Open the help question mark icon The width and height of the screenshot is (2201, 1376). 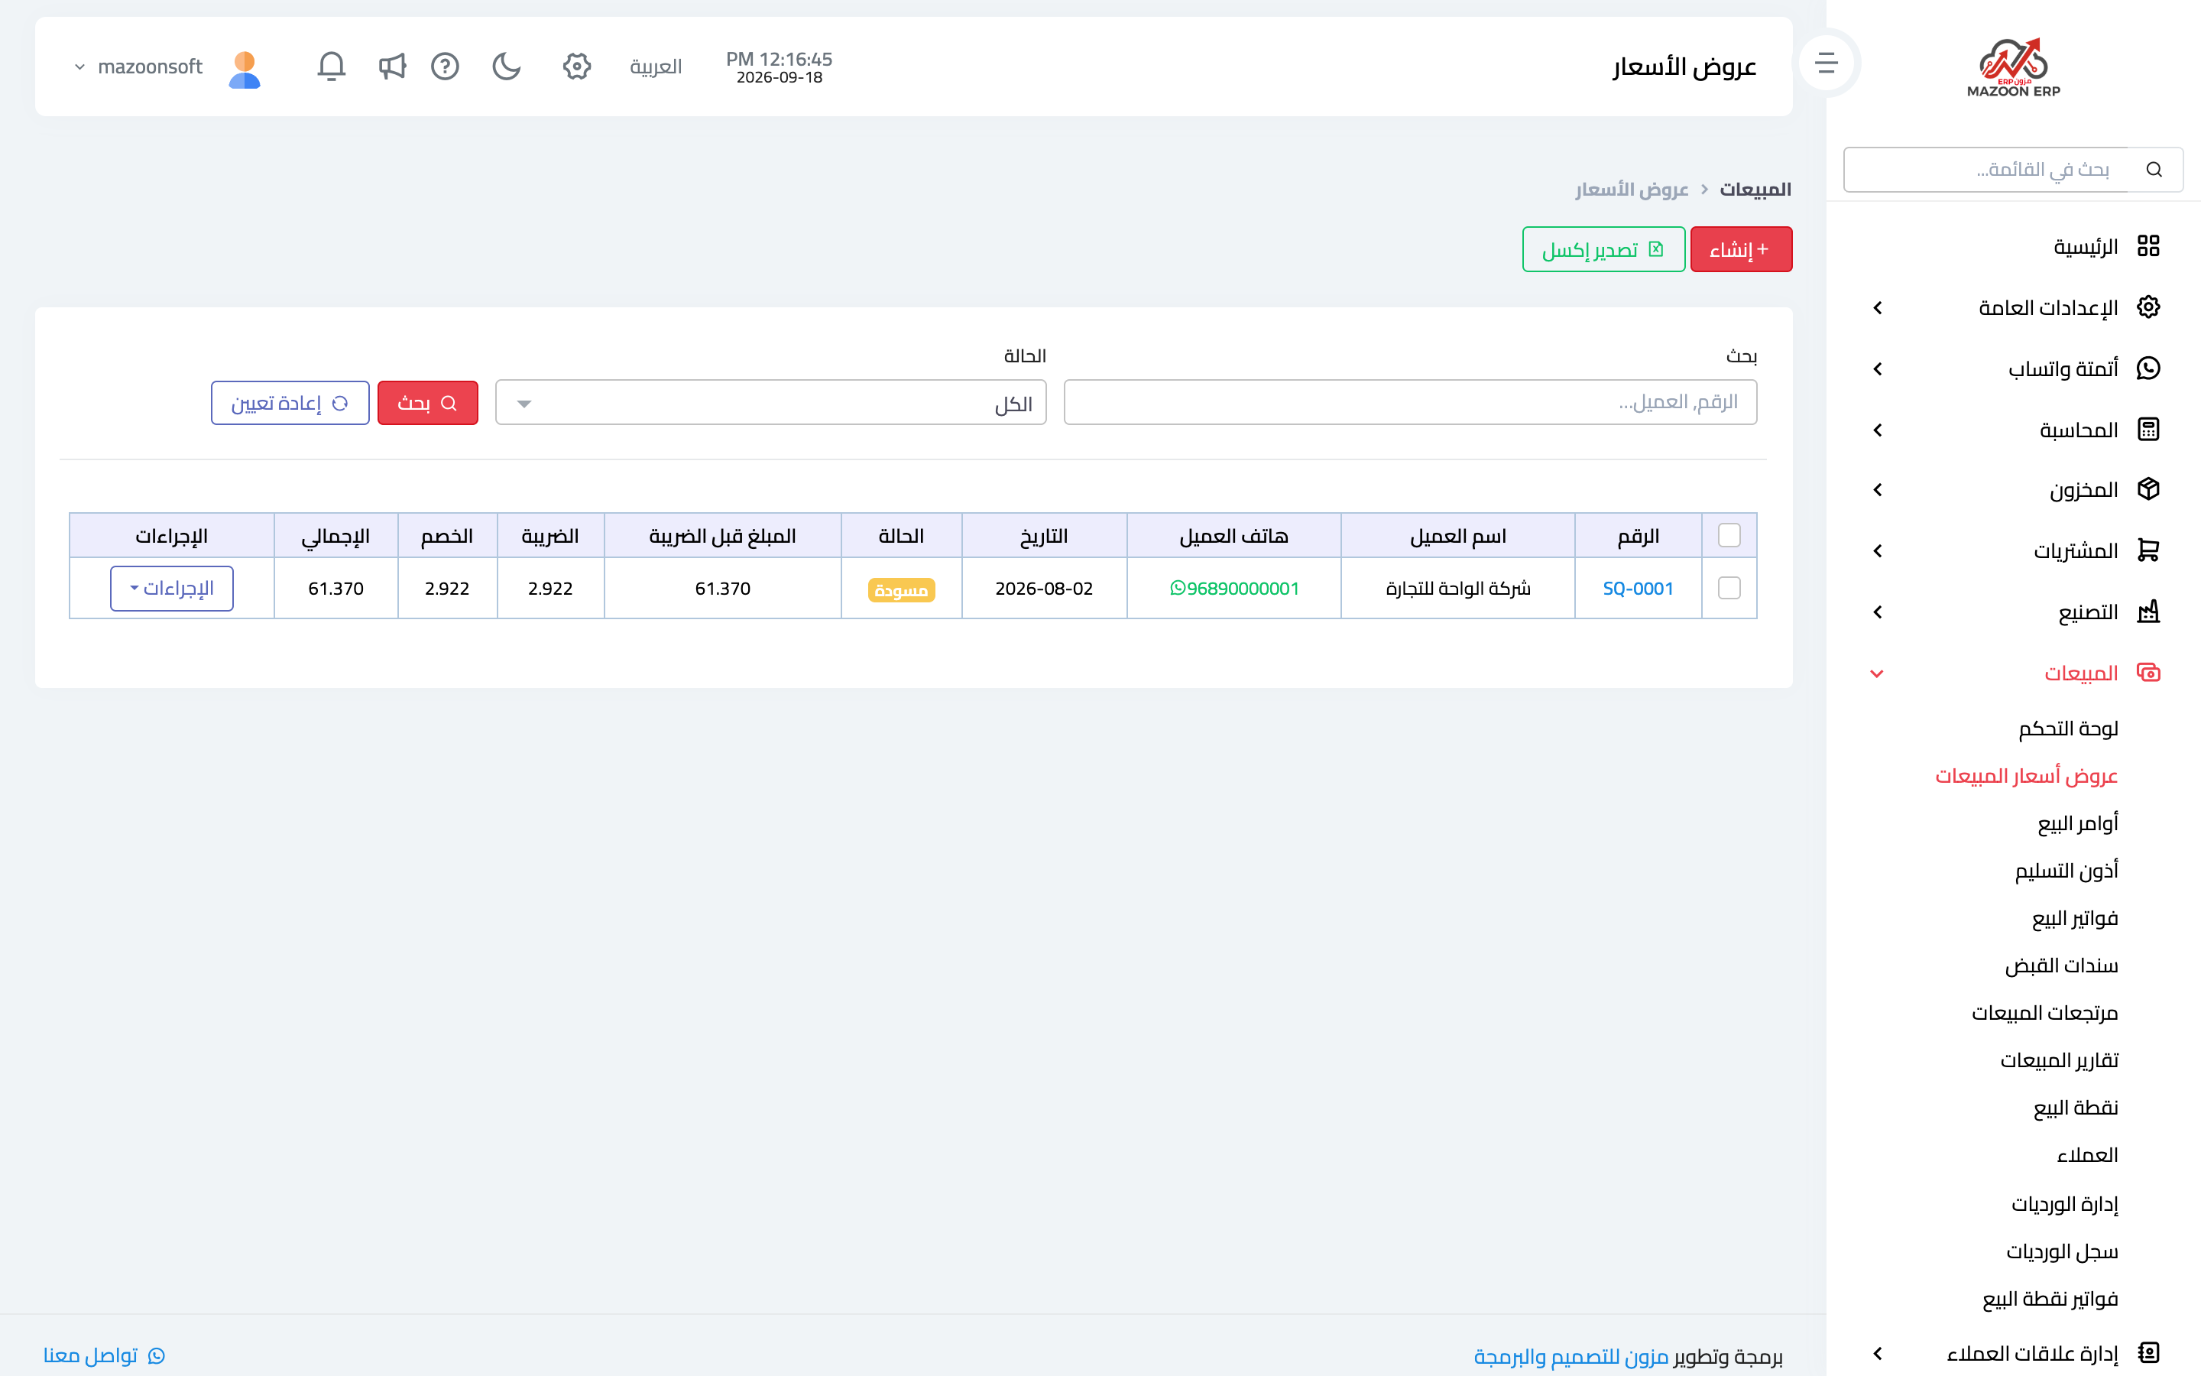445,67
